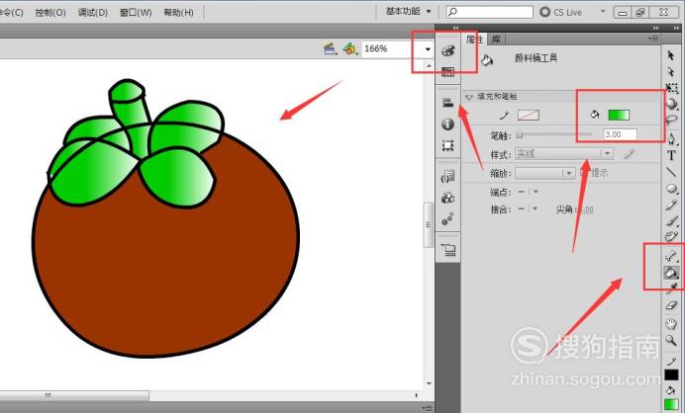Click the edit stroke style pencil button
Image resolution: width=685 pixels, height=413 pixels.
tap(629, 154)
